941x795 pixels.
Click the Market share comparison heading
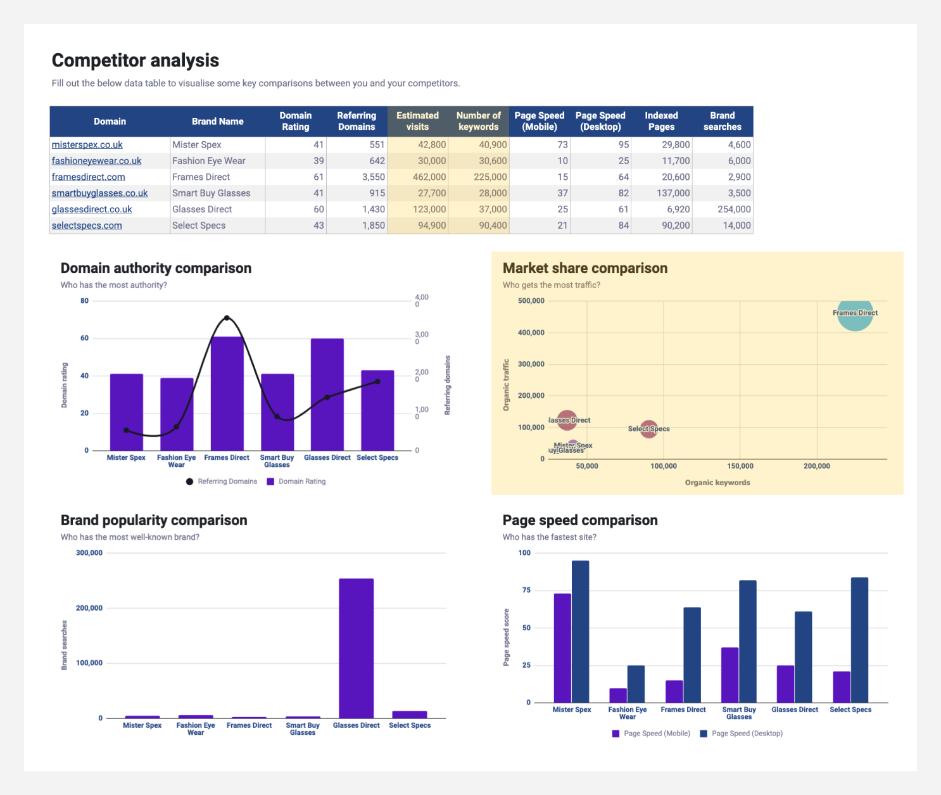(x=585, y=268)
